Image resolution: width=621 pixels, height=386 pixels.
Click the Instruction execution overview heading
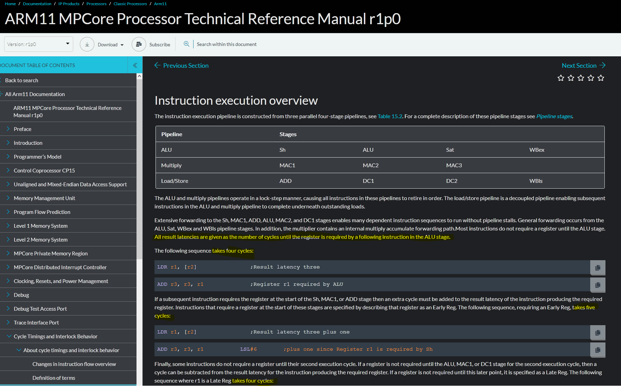(236, 101)
